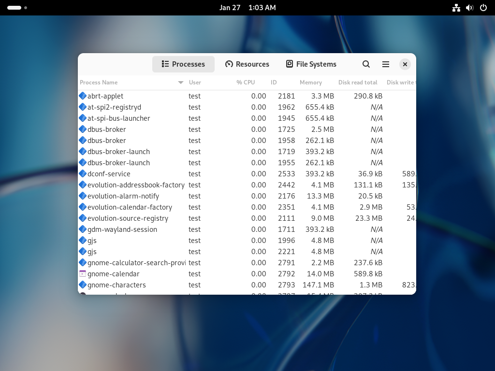Click the 23.3 MB disk read value
The image size is (495, 371).
click(369, 218)
